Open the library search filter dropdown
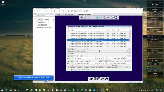 tap(54, 16)
